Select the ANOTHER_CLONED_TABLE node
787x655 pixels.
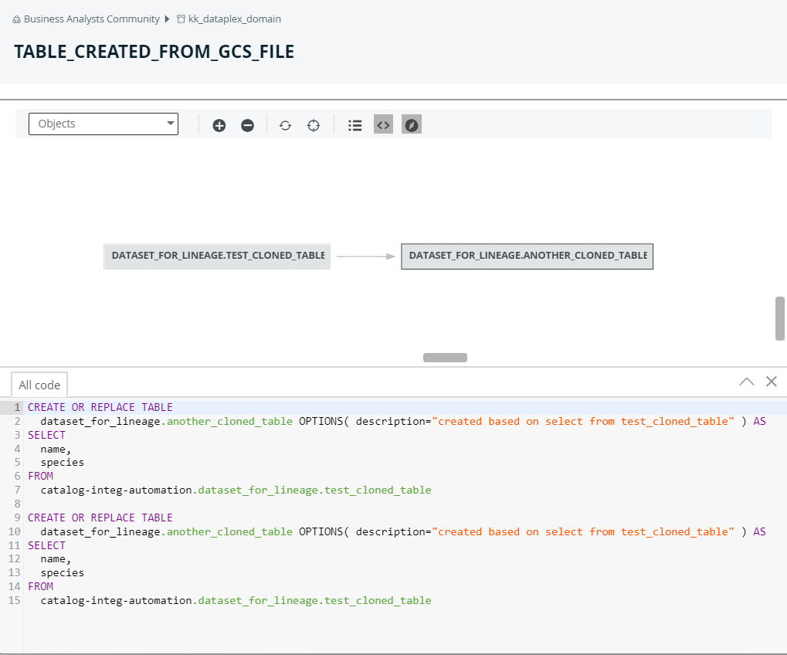click(527, 256)
